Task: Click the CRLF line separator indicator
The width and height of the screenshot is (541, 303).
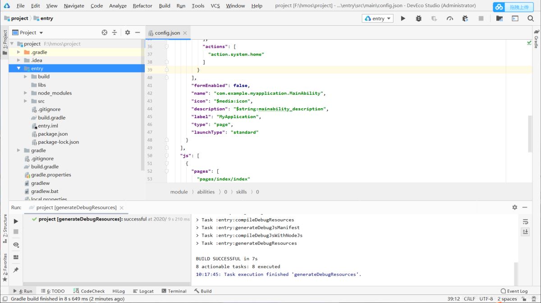Action: (469, 299)
